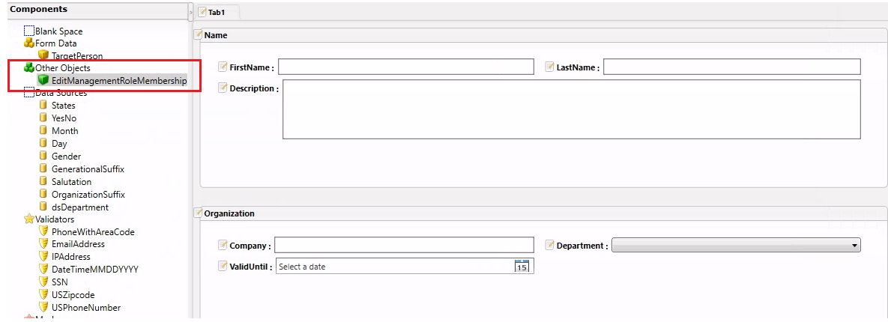Click the DateTimeMMDDYYYY validator shield icon
The image size is (888, 322).
pyautogui.click(x=43, y=269)
